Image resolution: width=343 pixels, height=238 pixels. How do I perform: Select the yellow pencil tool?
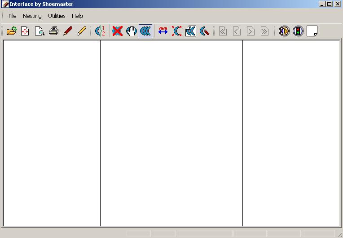pos(82,31)
